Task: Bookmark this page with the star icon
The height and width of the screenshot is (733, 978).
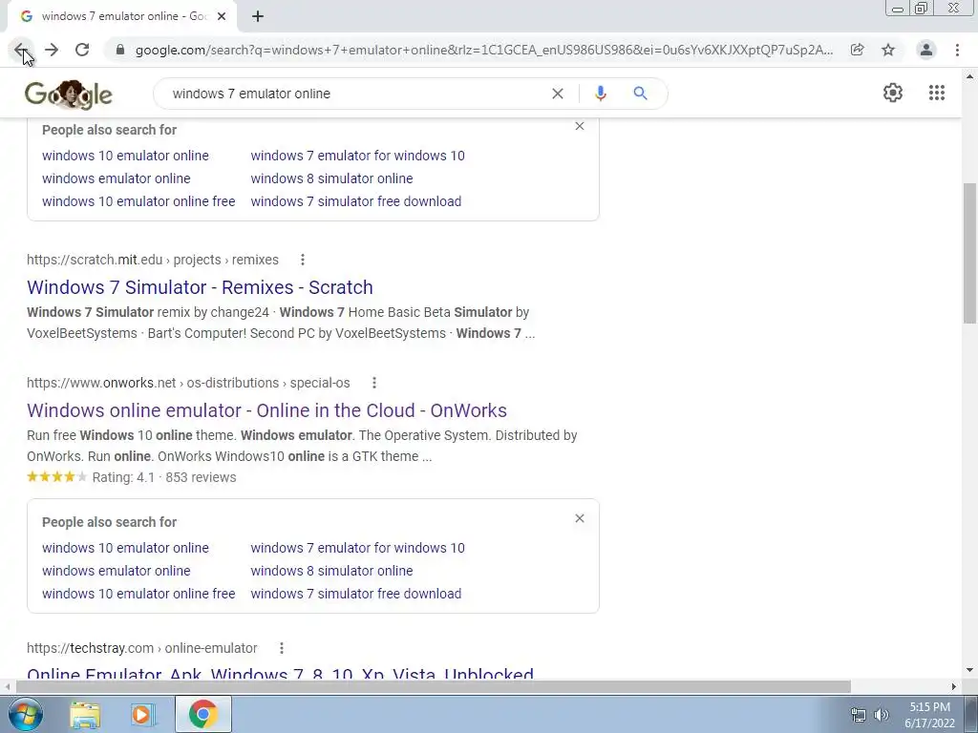Action: (888, 50)
